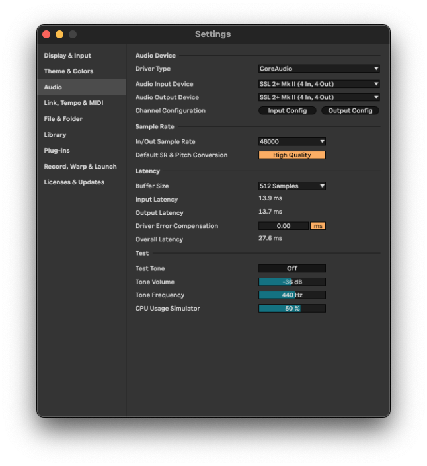Toggle High Quality SR & Pitch Conversion
The height and width of the screenshot is (466, 427).
pyautogui.click(x=292, y=155)
